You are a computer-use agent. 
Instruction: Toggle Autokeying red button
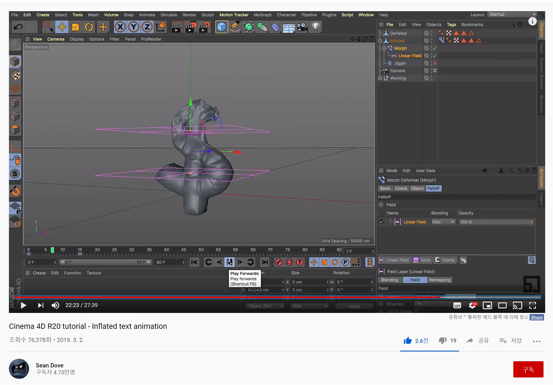click(x=289, y=262)
